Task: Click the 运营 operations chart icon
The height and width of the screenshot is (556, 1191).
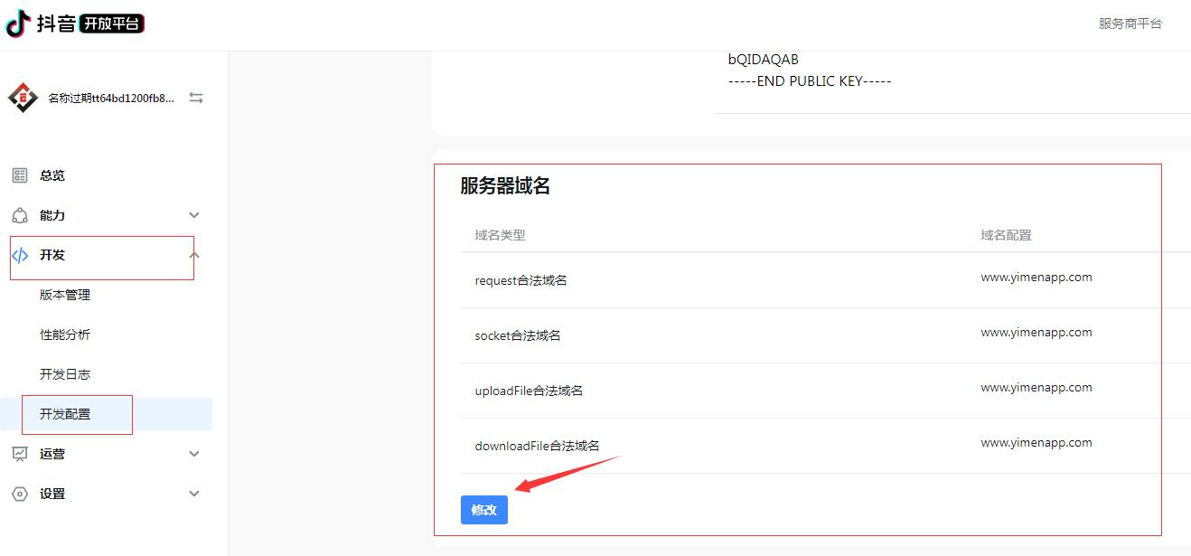Action: (x=20, y=454)
